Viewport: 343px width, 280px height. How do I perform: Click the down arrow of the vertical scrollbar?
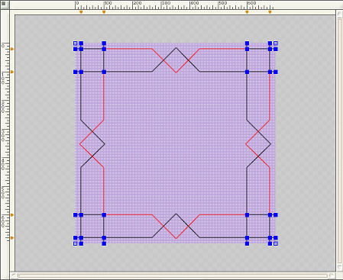point(339,268)
